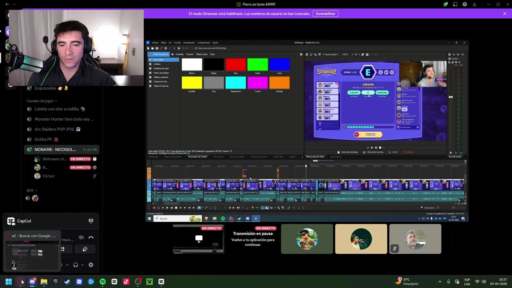Open Discord from the taskbar
Viewport: 512px width, 288px height.
[32, 282]
